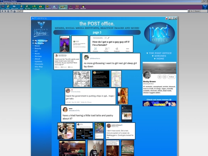
Task: Open the Sign Off menu
Action: click(x=15, y=3)
